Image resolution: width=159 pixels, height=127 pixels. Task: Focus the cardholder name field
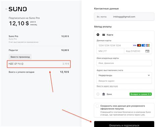click(x=124, y=63)
